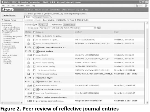Expand the 'What I have observed' thread triangle
150x112 pixels.
(26, 47)
